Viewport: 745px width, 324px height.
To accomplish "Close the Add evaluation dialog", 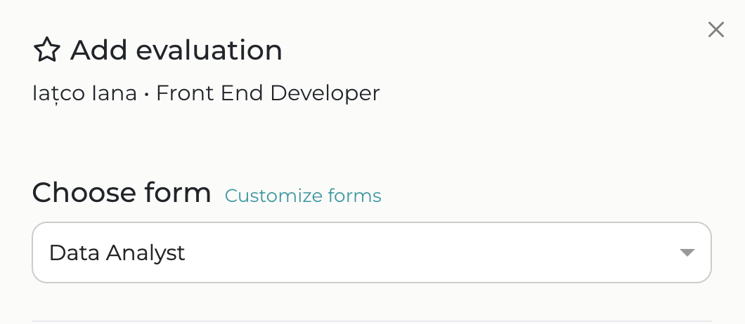I will (715, 29).
